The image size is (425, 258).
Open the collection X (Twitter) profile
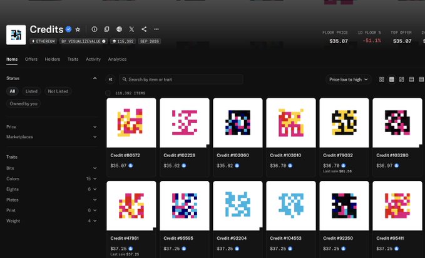point(131,29)
